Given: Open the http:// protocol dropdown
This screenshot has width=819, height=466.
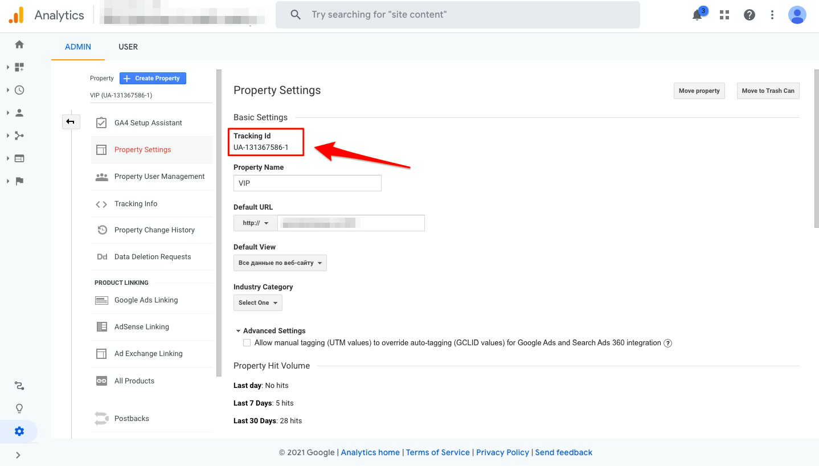Looking at the screenshot, I should pos(255,223).
